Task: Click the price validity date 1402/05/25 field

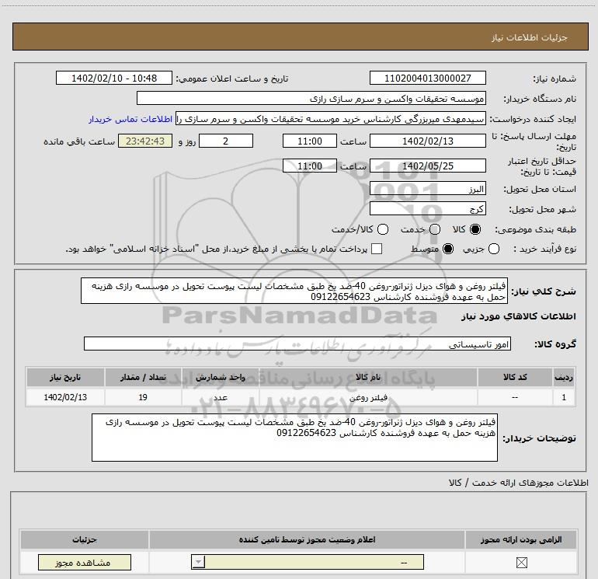Action: 427,166
